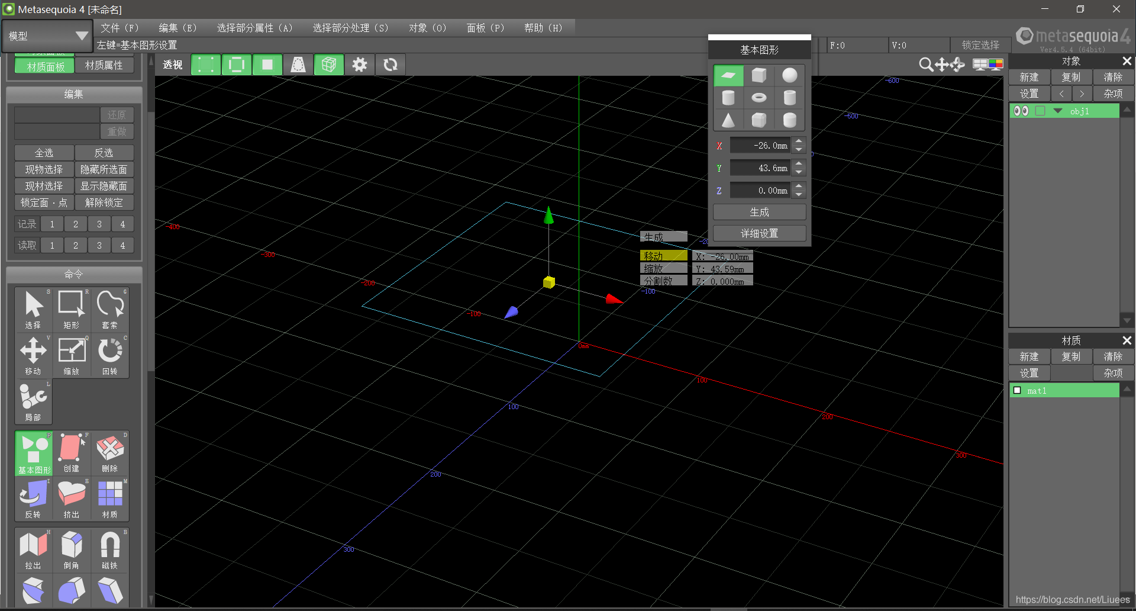Activate the 移动 move command
Screen dimensions: 1136x611
point(33,356)
